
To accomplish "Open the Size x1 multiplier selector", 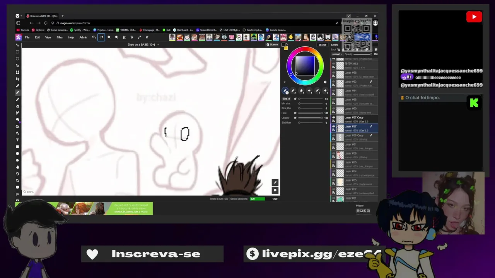I will point(286,99).
